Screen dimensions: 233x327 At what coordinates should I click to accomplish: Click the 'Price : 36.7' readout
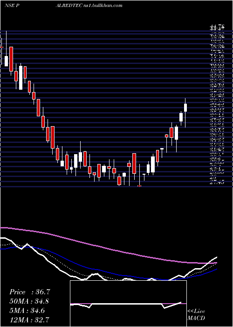coord(30,292)
